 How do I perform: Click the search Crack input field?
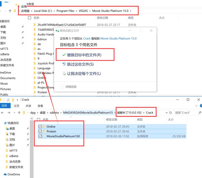click(x=186, y=113)
